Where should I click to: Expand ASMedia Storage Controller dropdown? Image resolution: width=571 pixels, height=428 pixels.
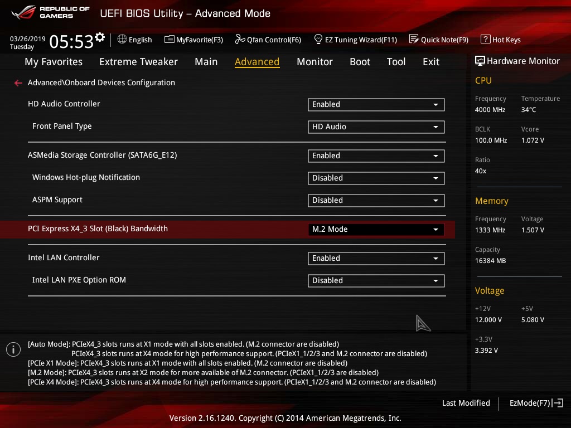coord(376,156)
